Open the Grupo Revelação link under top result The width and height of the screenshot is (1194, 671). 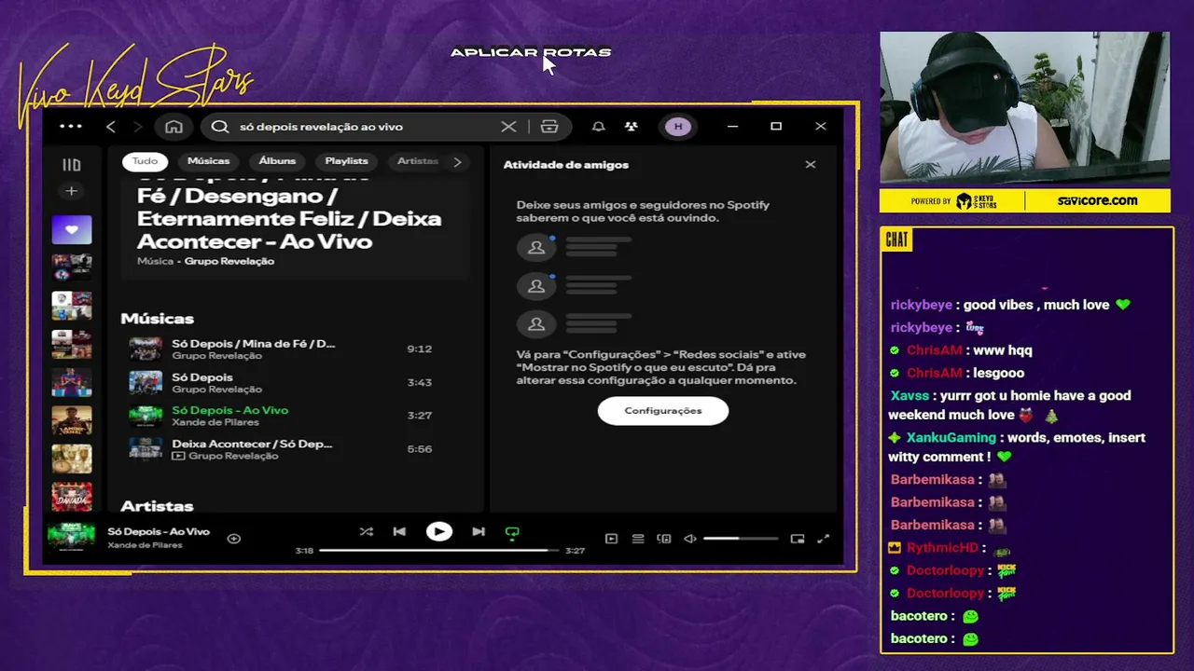(x=229, y=262)
